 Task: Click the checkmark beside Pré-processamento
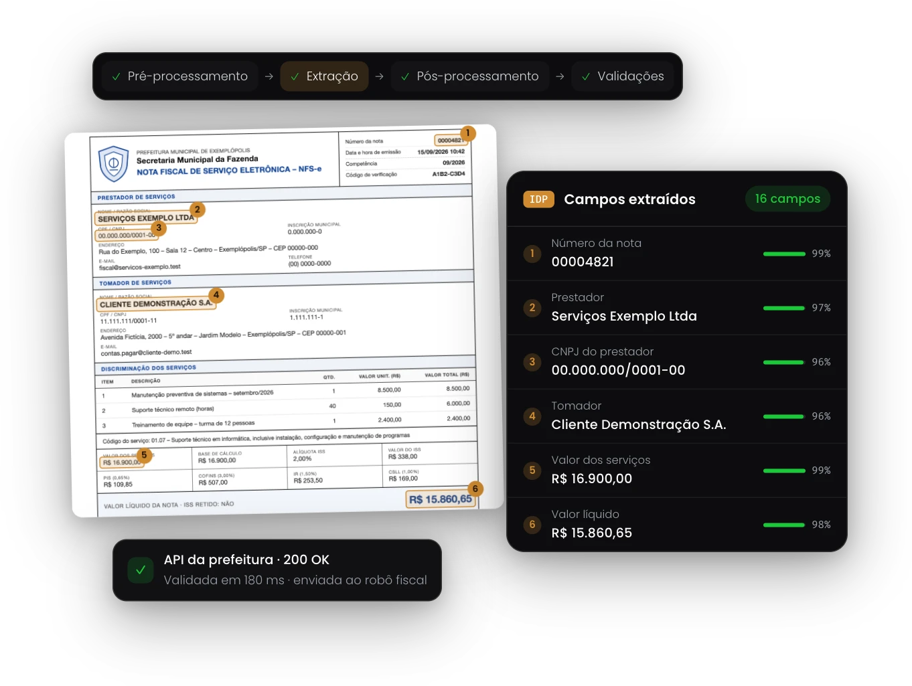pyautogui.click(x=117, y=77)
